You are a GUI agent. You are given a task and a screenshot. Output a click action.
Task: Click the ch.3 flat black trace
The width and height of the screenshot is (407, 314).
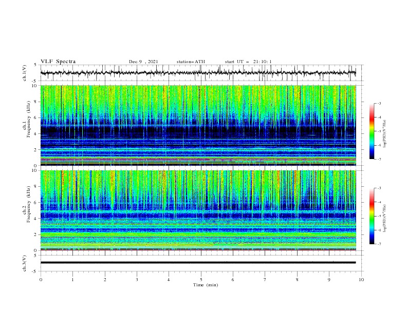pos(198,263)
